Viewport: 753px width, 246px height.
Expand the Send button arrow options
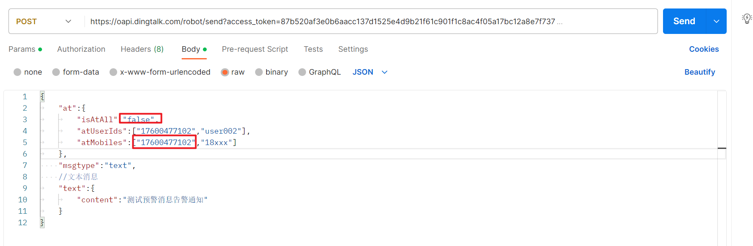[716, 21]
